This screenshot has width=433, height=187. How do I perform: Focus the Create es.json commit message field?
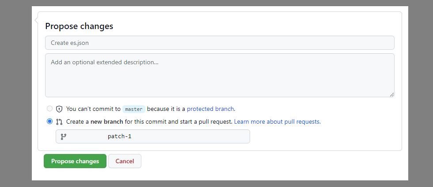pyautogui.click(x=220, y=43)
